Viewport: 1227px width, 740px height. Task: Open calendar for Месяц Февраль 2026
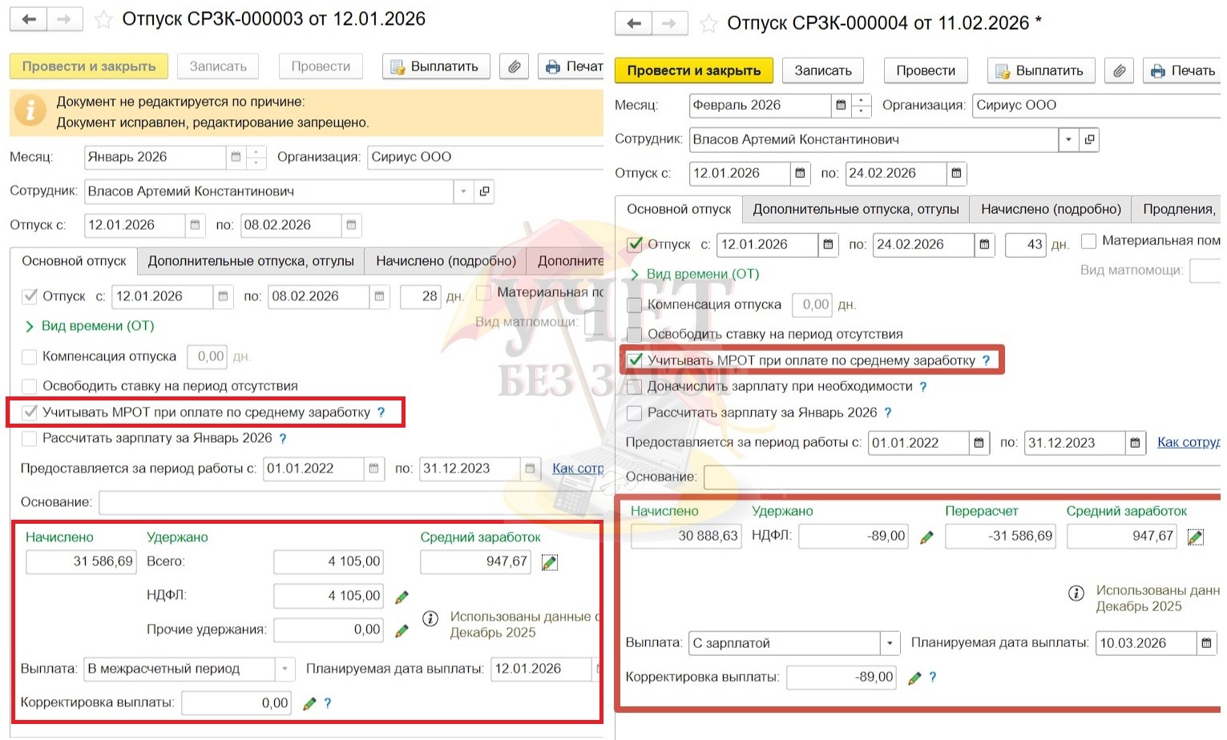841,105
